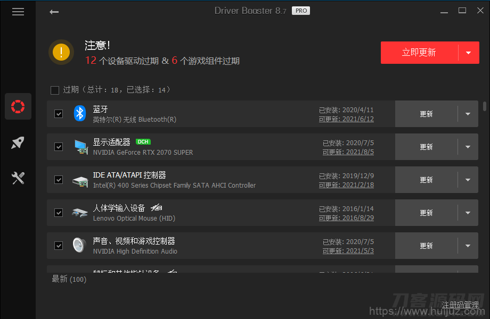
Task: Expand the 最新 (100) section
Action: pyautogui.click(x=69, y=279)
